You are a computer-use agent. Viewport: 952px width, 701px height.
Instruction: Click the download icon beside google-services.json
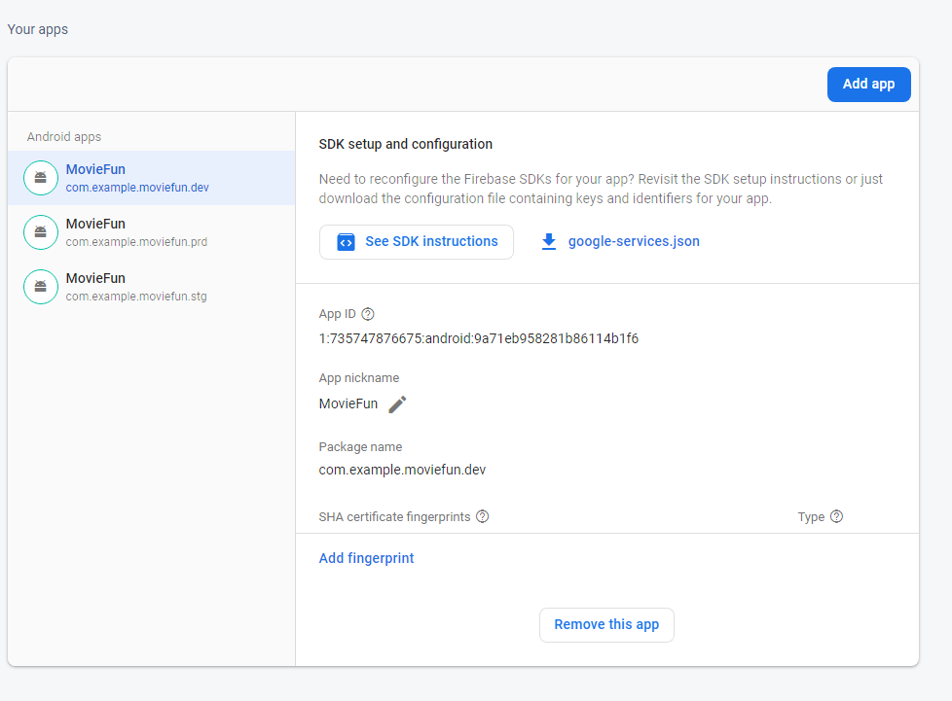pos(549,242)
